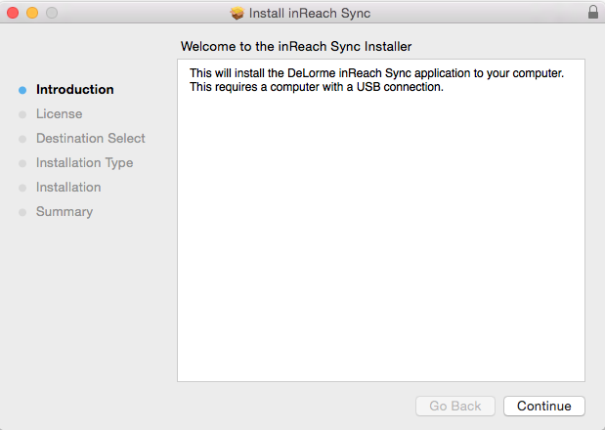The height and width of the screenshot is (430, 605).
Task: Click the package box icon beside the window title
Action: pos(238,13)
